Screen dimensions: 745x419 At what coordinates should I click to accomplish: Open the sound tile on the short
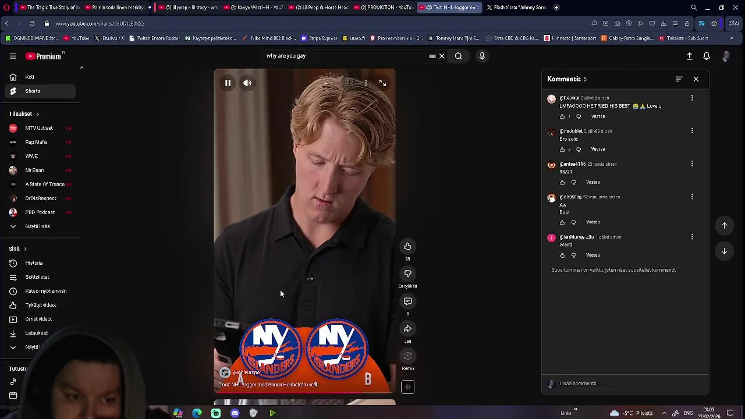coord(407,387)
